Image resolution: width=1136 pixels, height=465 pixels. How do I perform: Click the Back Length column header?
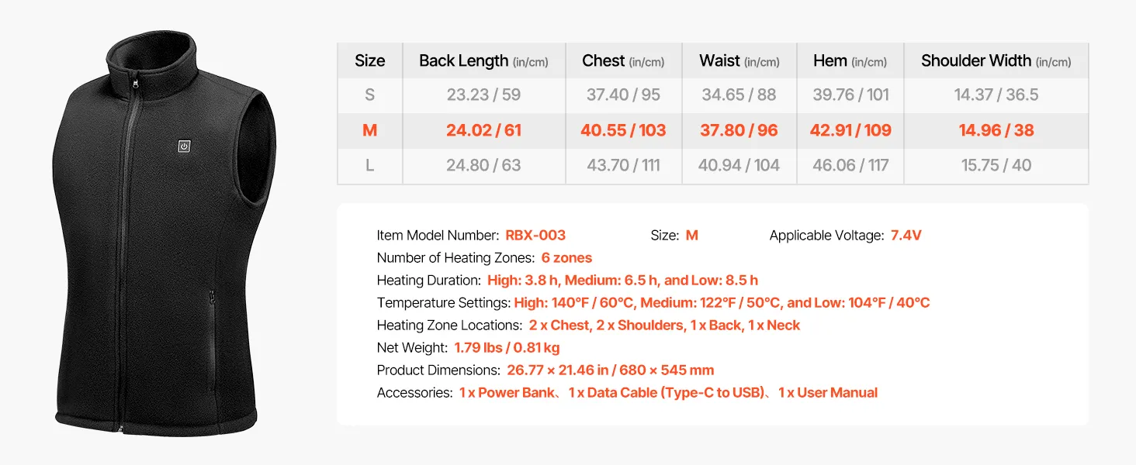(x=483, y=60)
